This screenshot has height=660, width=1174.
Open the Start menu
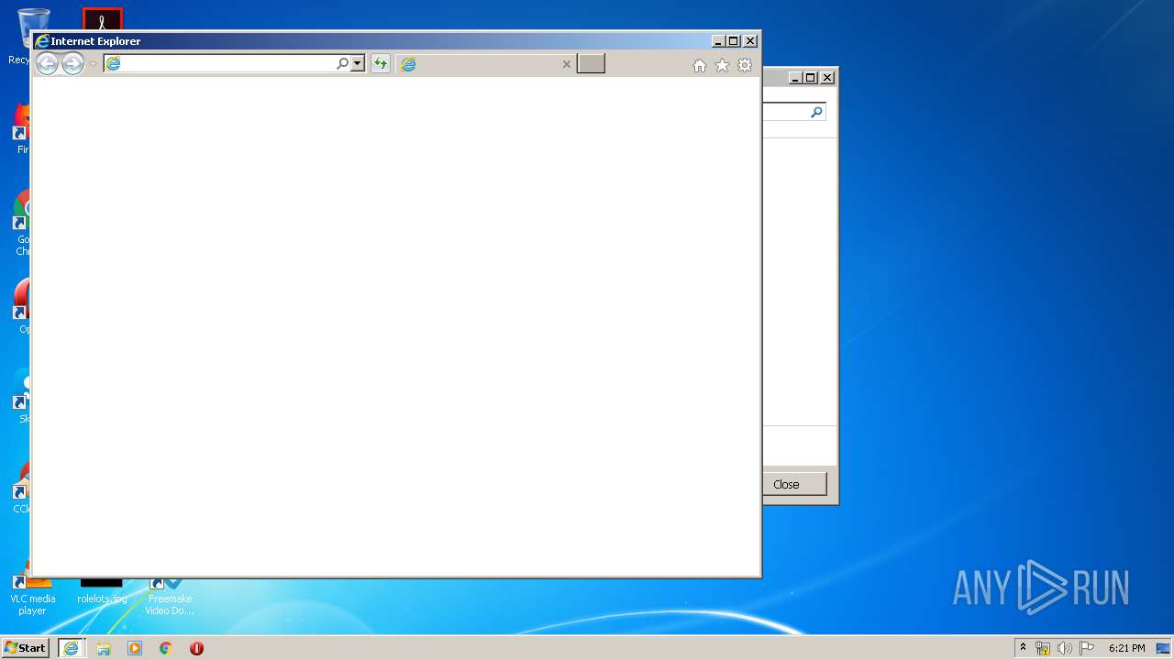pos(26,648)
